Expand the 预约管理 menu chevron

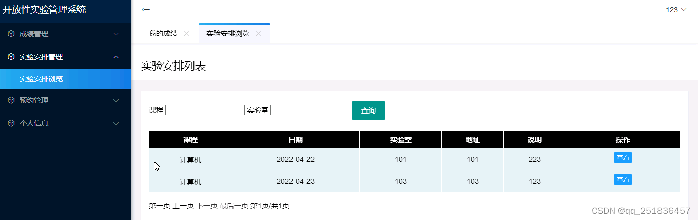[116, 100]
